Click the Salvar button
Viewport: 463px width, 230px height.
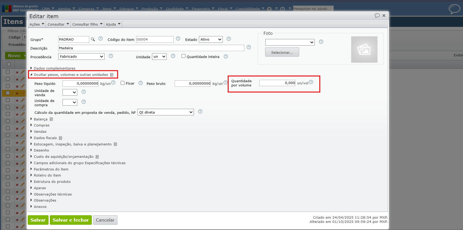pyautogui.click(x=38, y=220)
